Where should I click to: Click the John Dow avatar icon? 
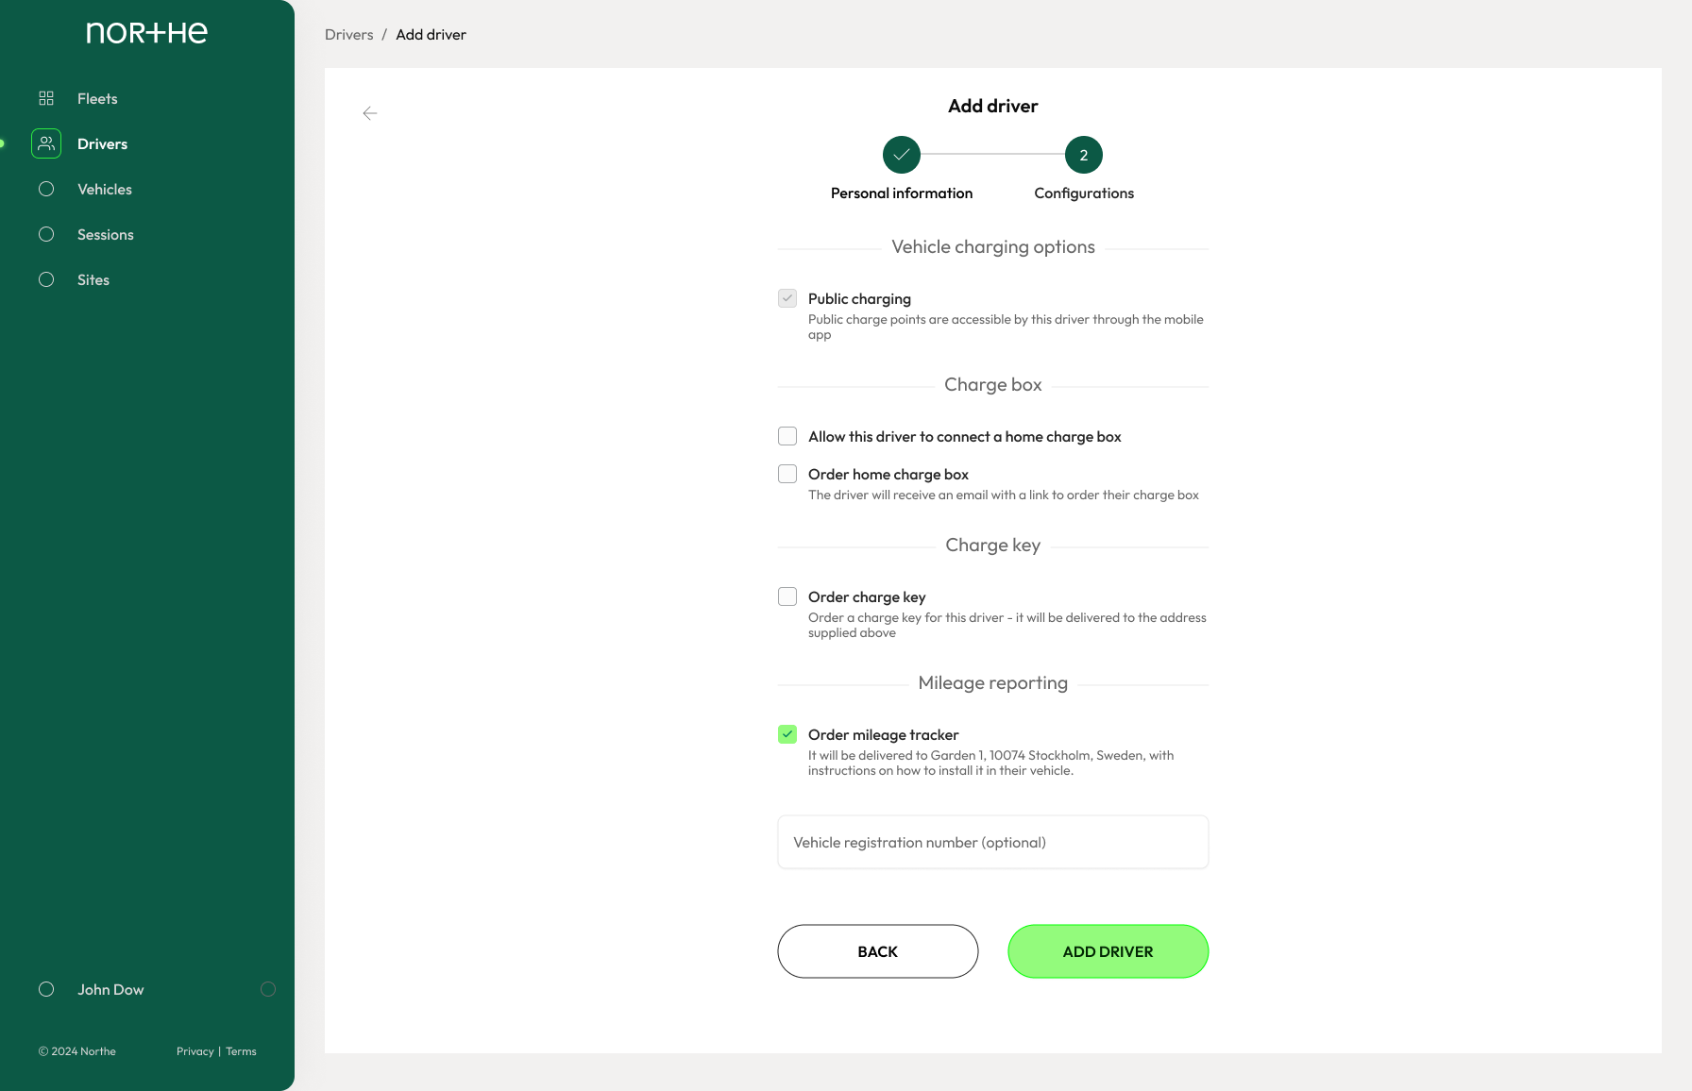[46, 989]
